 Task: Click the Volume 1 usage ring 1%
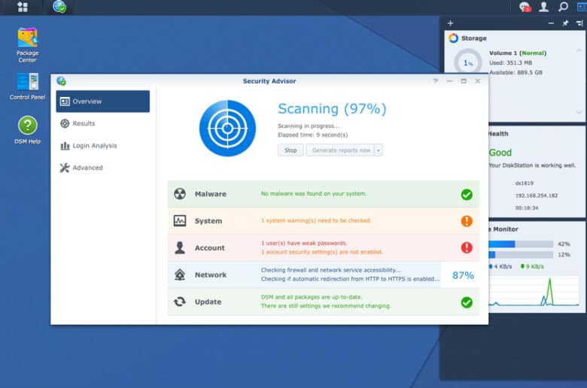coord(468,63)
